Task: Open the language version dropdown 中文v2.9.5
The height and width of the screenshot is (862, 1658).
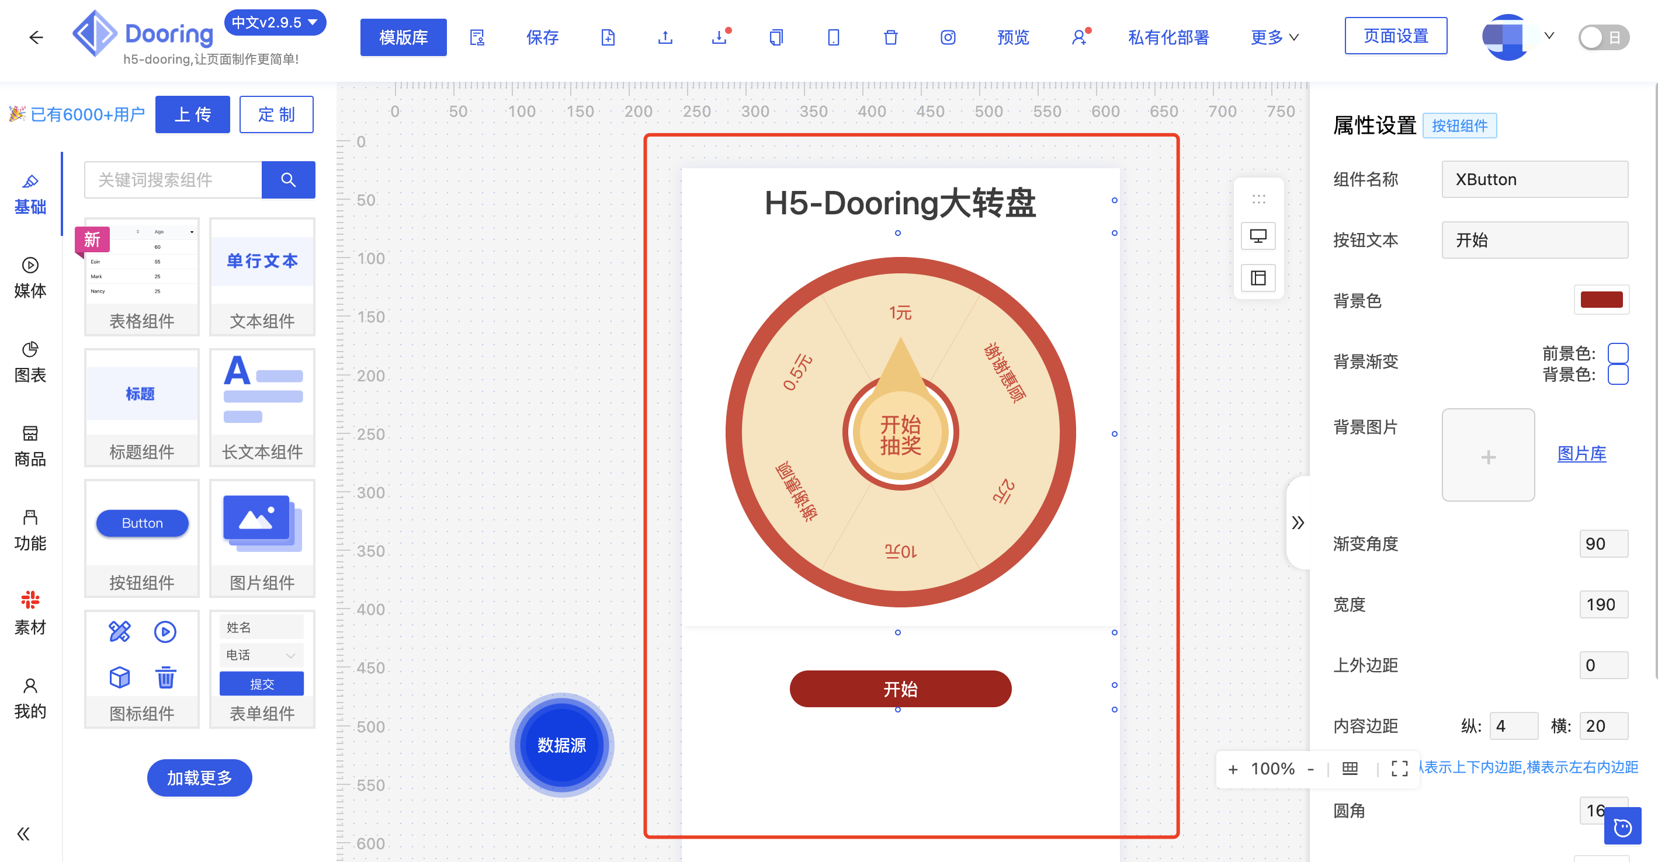Action: [x=275, y=23]
